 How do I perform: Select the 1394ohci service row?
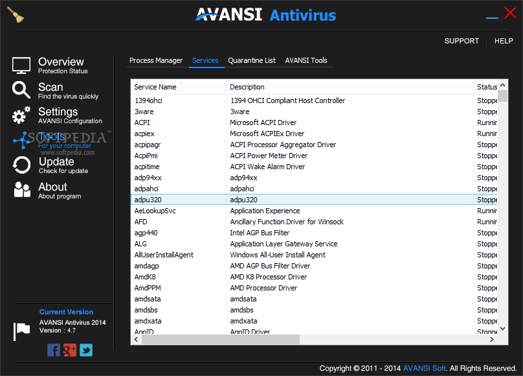pos(314,100)
